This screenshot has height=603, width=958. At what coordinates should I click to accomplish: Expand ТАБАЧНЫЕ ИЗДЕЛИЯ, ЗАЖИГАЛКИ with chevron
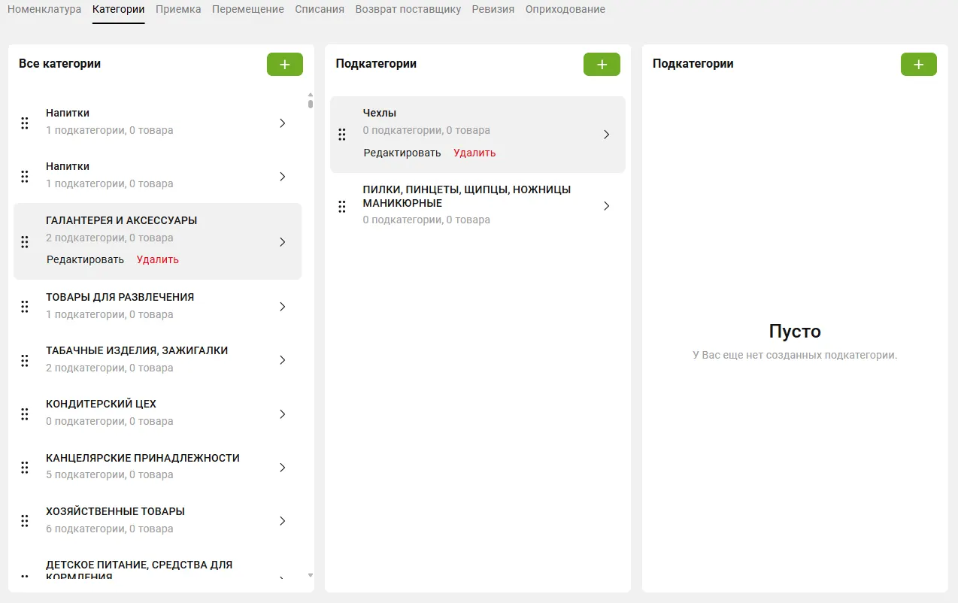tap(283, 360)
